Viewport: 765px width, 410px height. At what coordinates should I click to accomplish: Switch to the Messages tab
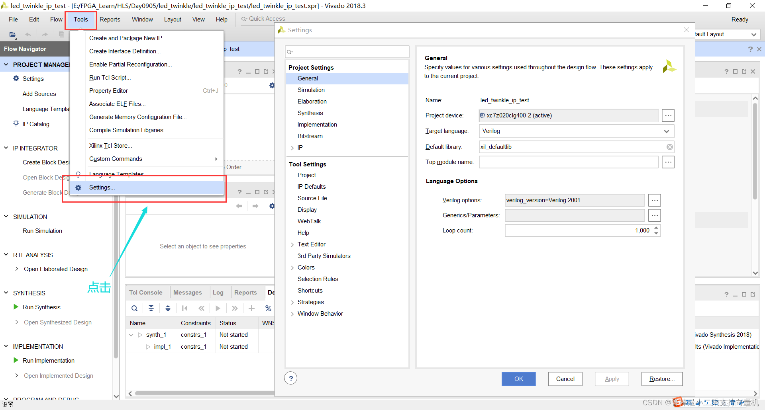coord(187,293)
